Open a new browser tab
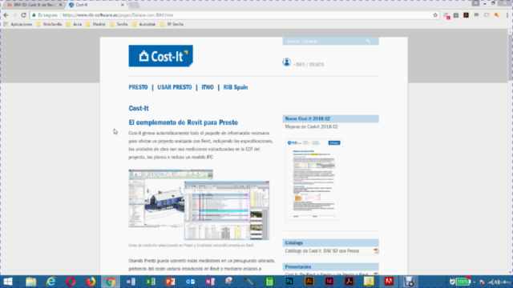Screen dimensions: 513x288 pos(134,5)
